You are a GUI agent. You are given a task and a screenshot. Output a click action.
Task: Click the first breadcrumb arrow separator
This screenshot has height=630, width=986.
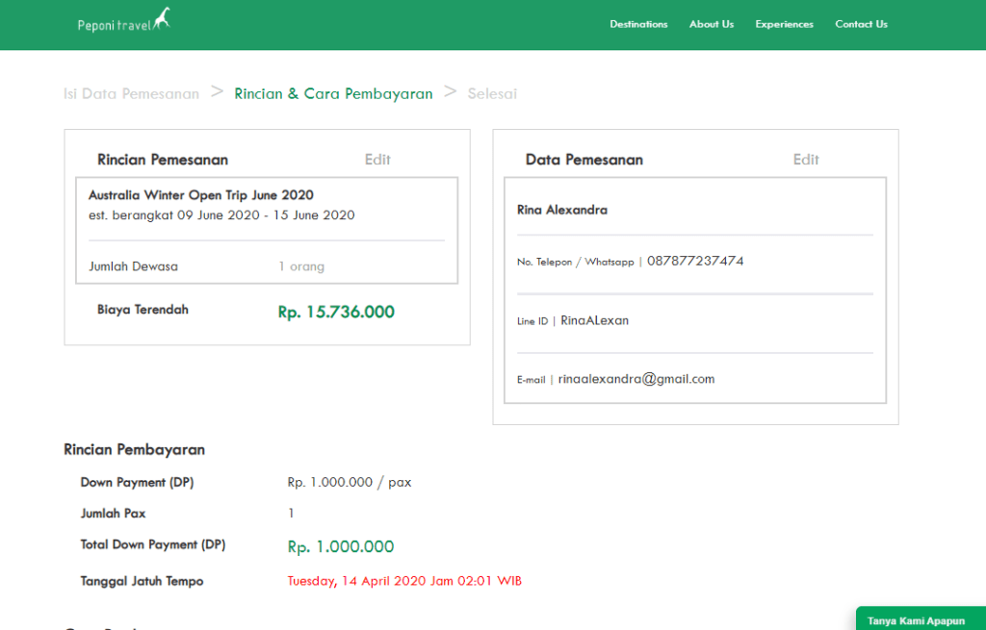pos(217,91)
